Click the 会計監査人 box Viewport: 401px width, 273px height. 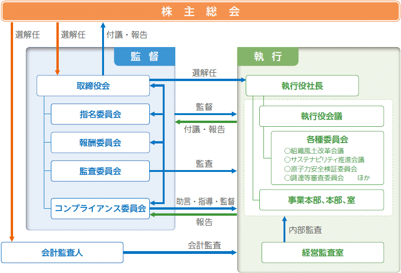(62, 253)
